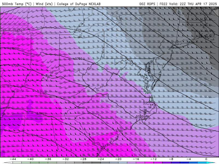Click the -4 color scale tick label

189,159
